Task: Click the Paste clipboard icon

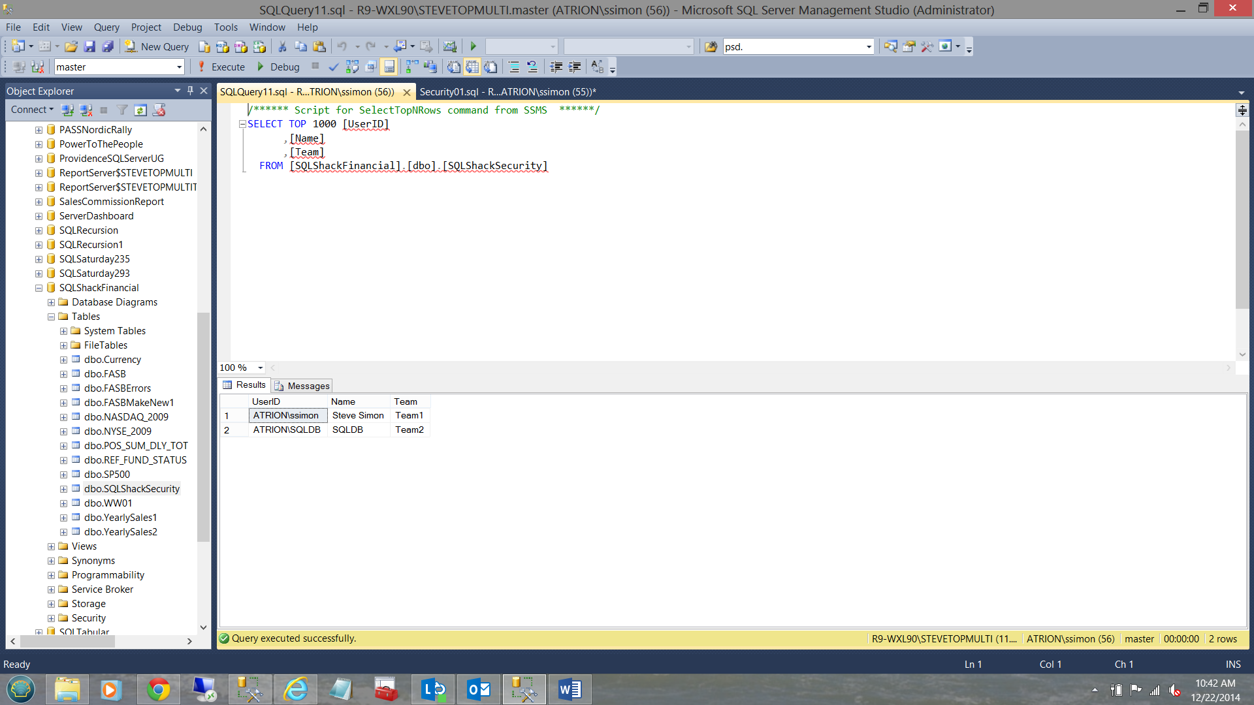Action: tap(319, 46)
